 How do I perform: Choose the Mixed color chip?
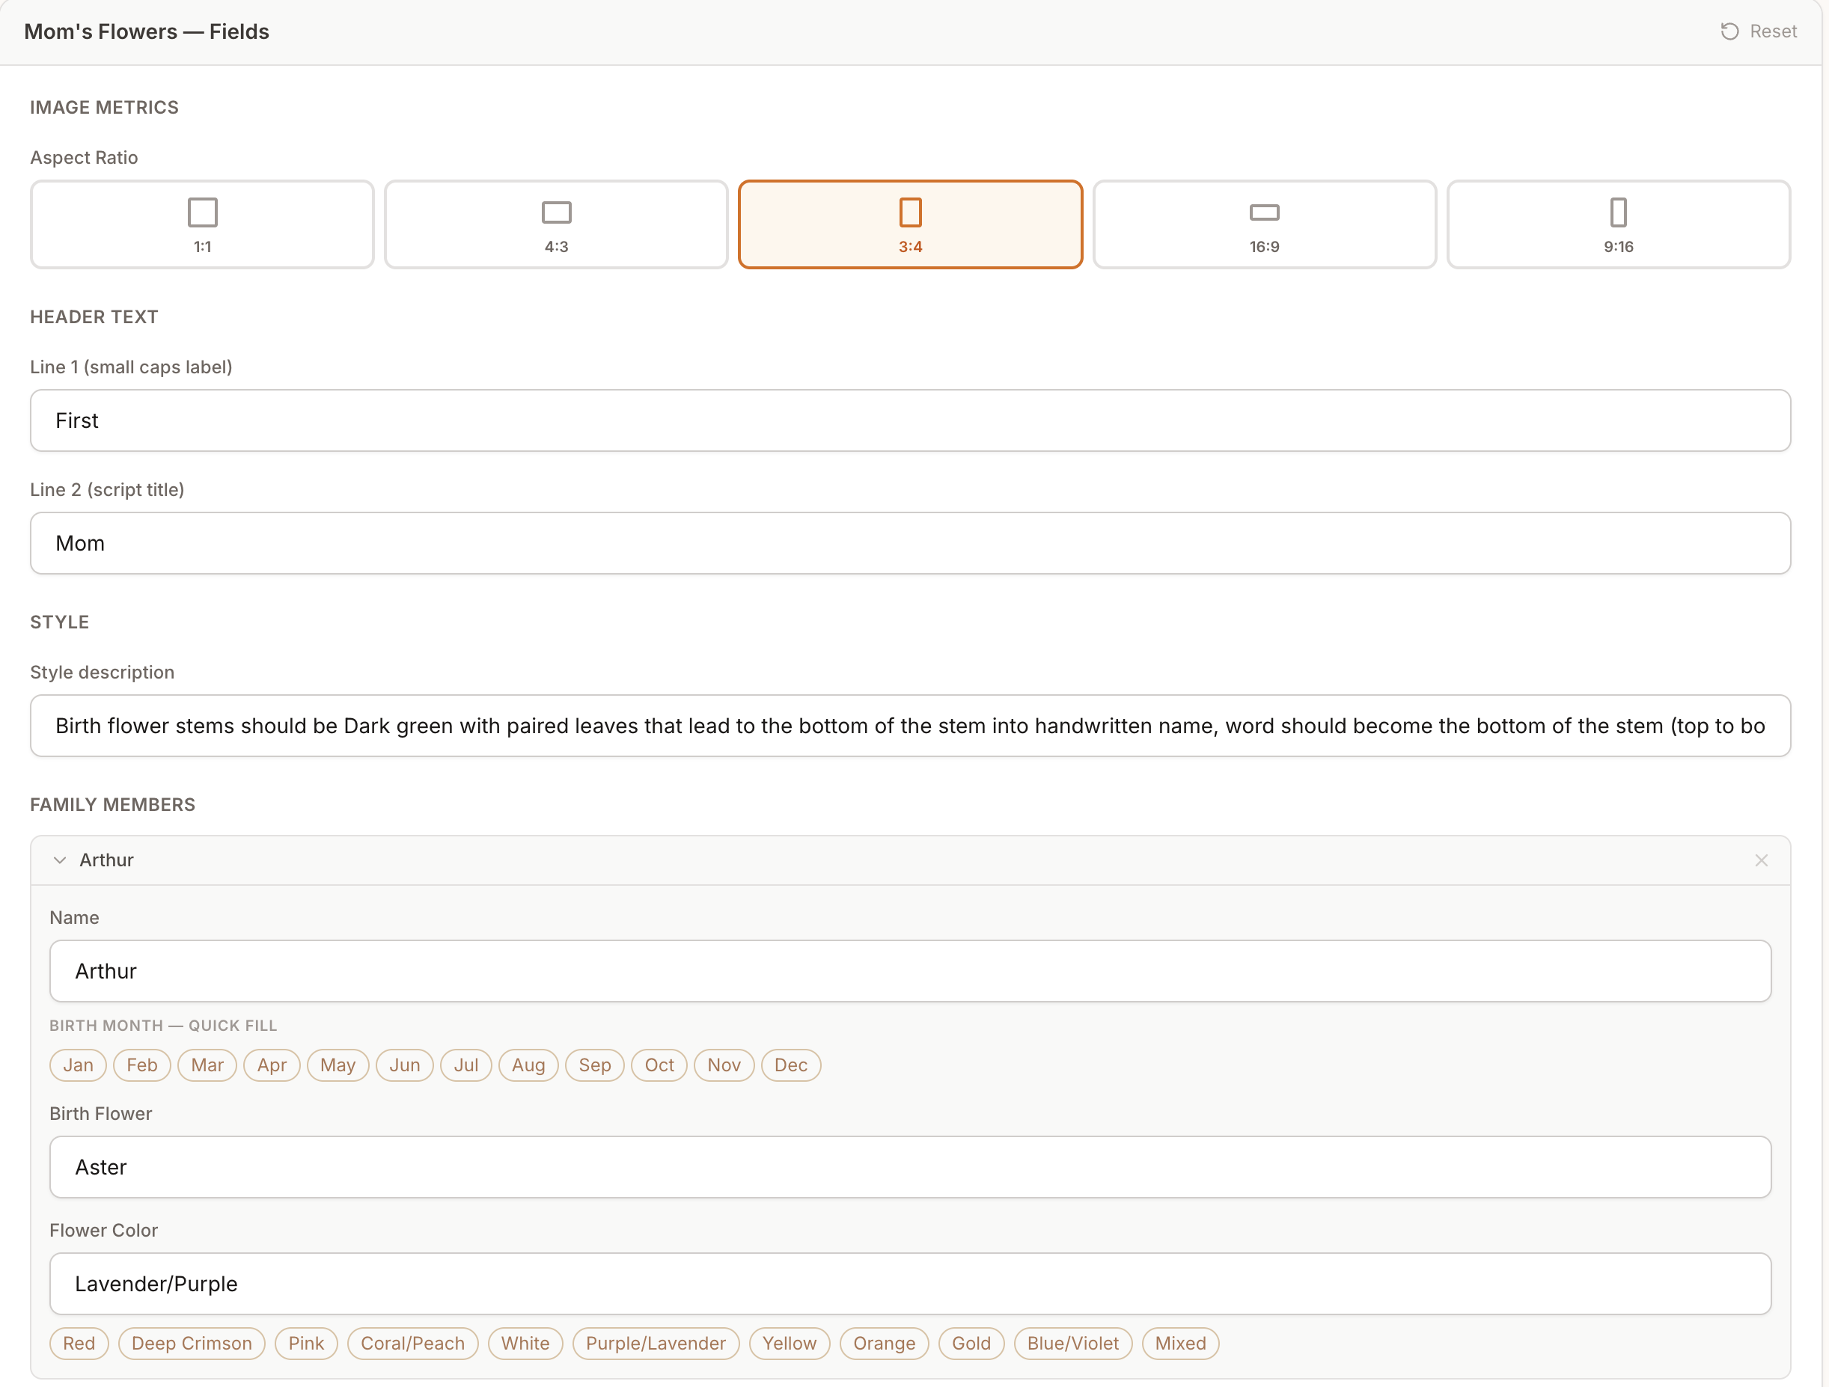1180,1343
